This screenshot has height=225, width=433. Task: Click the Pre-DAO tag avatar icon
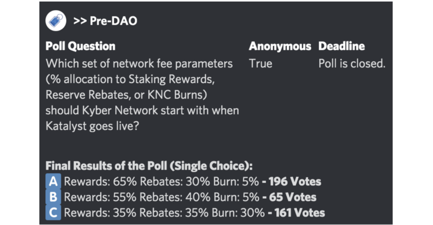[56, 21]
